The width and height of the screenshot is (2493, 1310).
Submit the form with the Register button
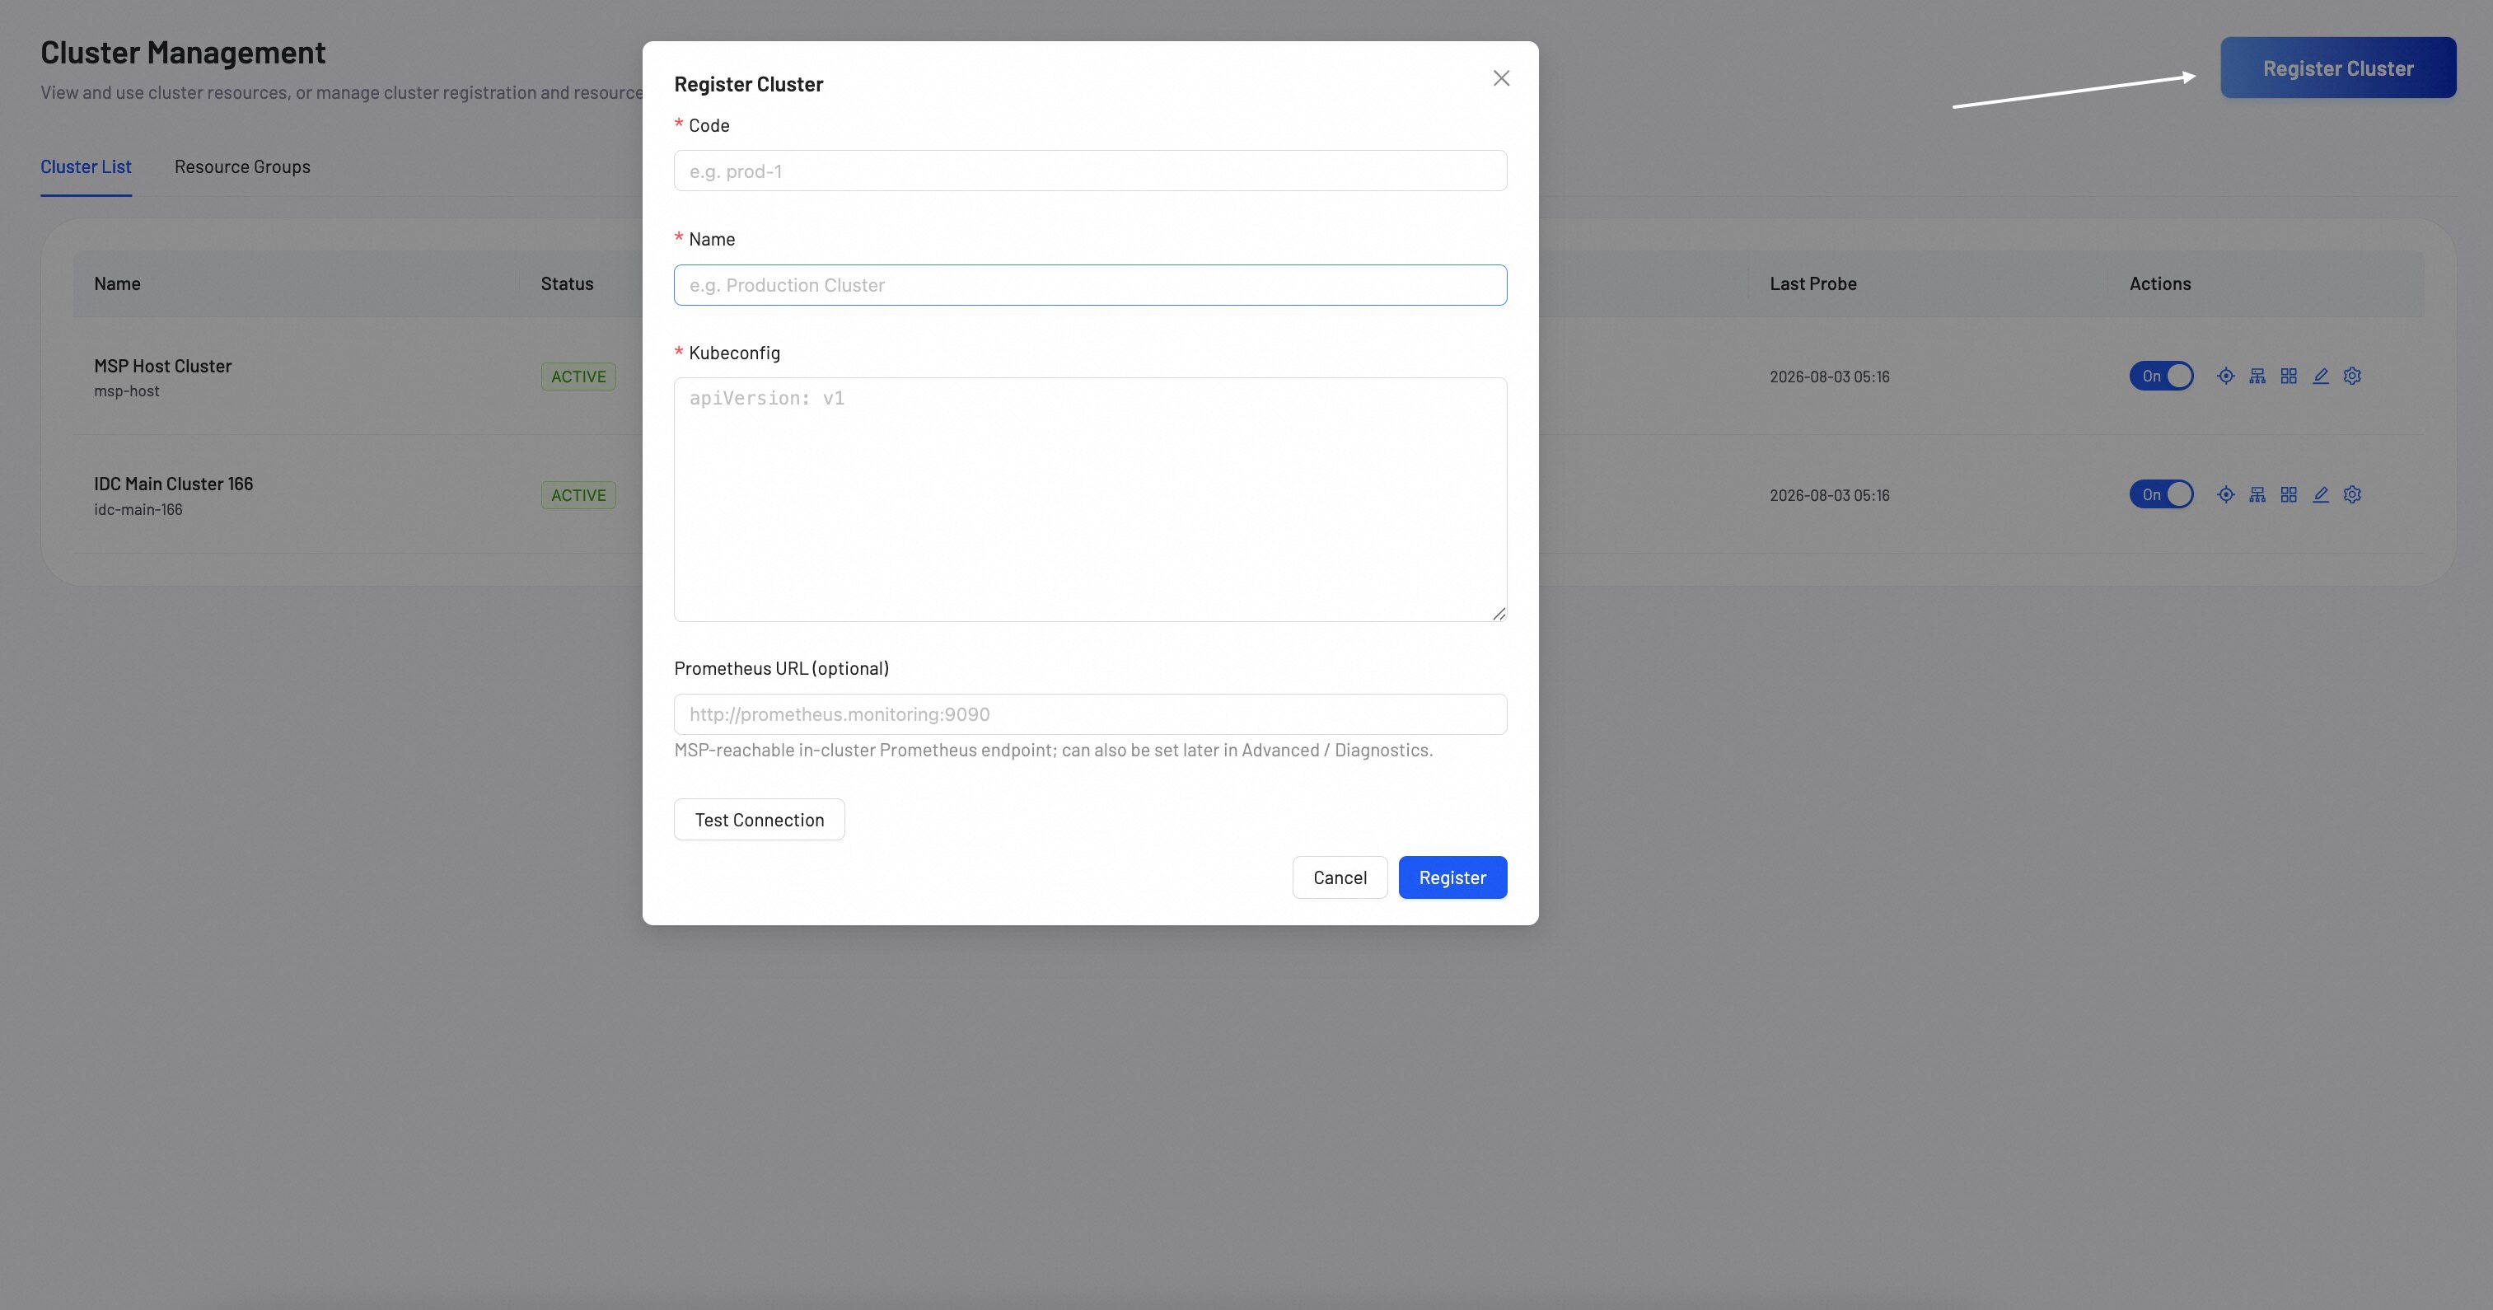coord(1452,877)
